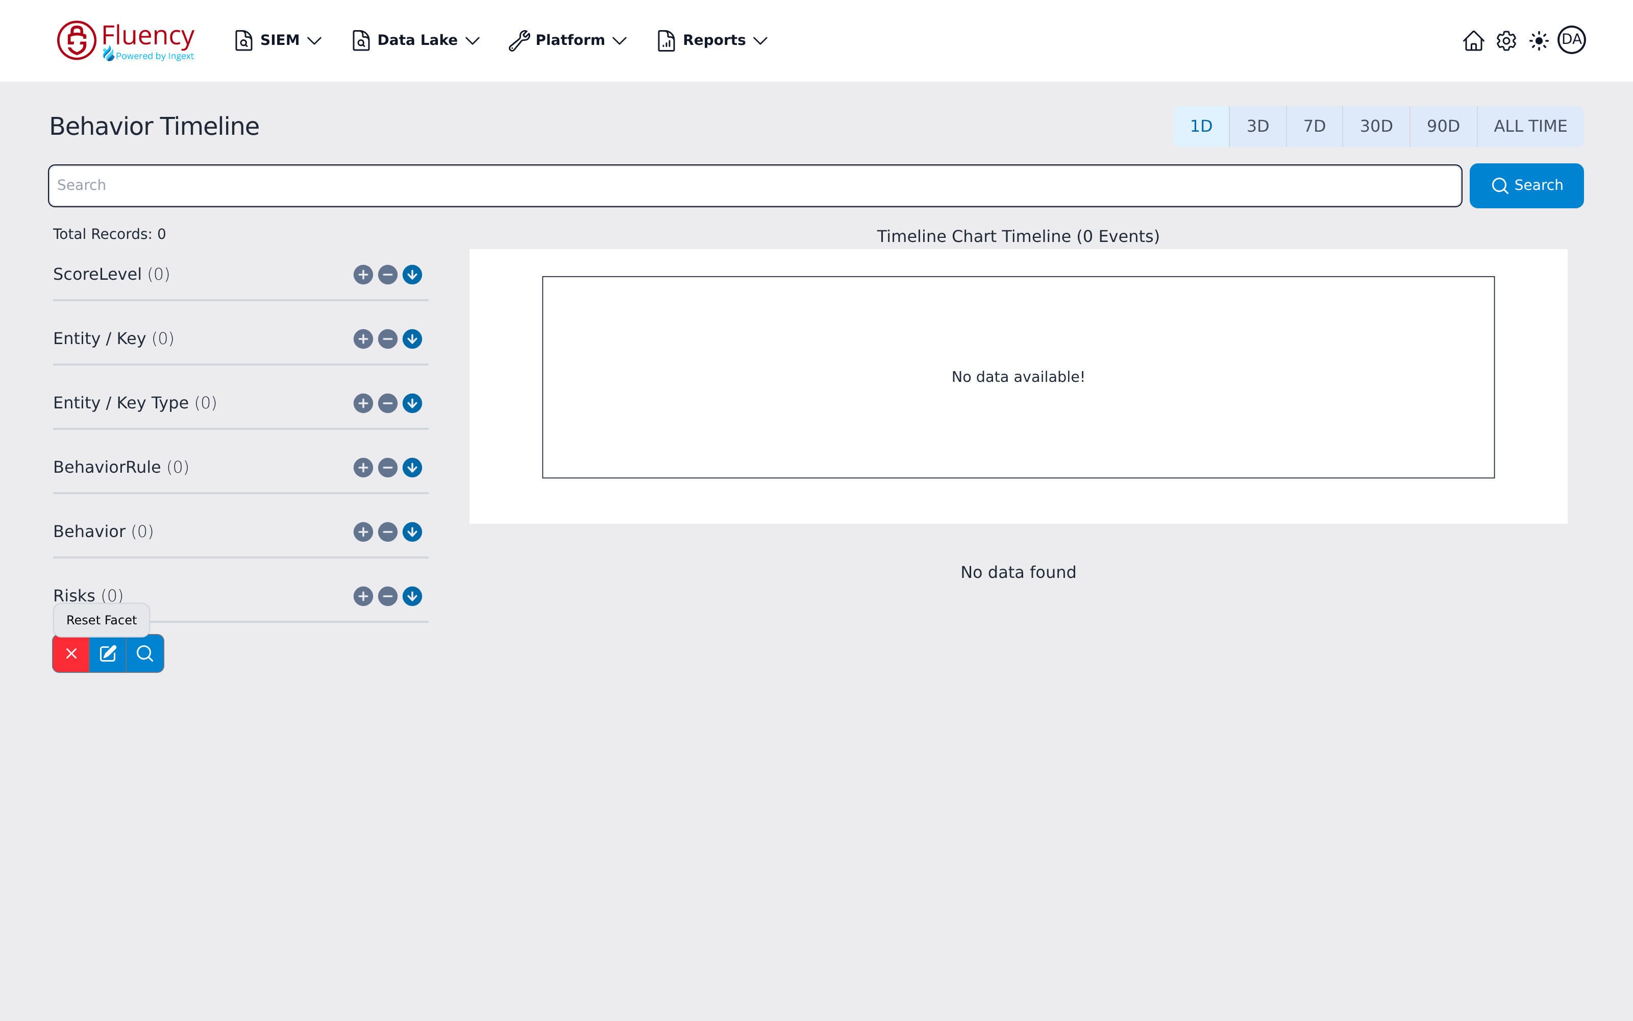
Task: Open settings gear icon in header
Action: (1506, 40)
